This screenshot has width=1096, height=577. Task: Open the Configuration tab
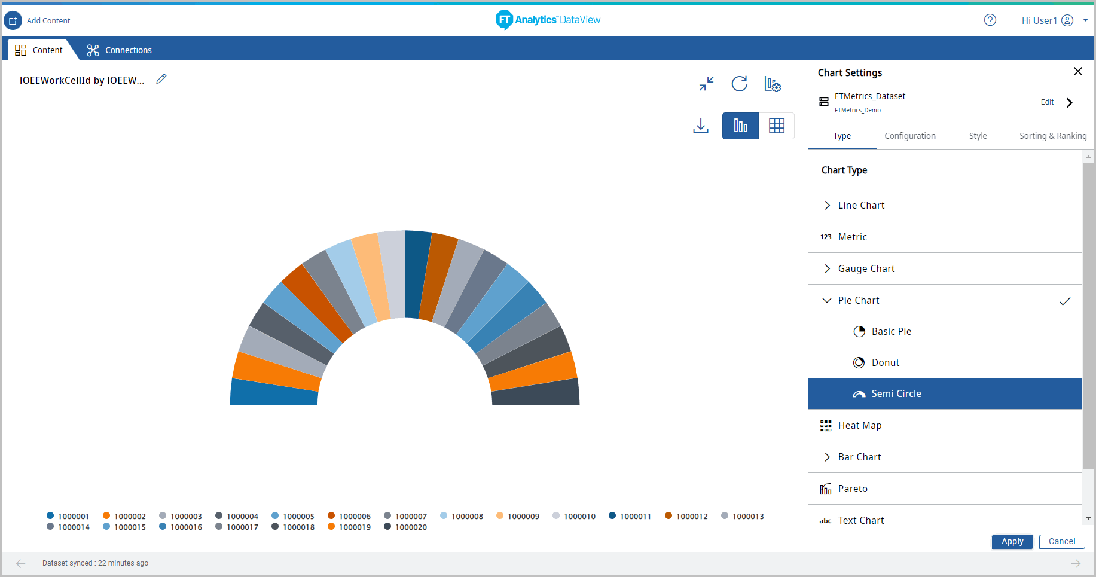tap(909, 136)
